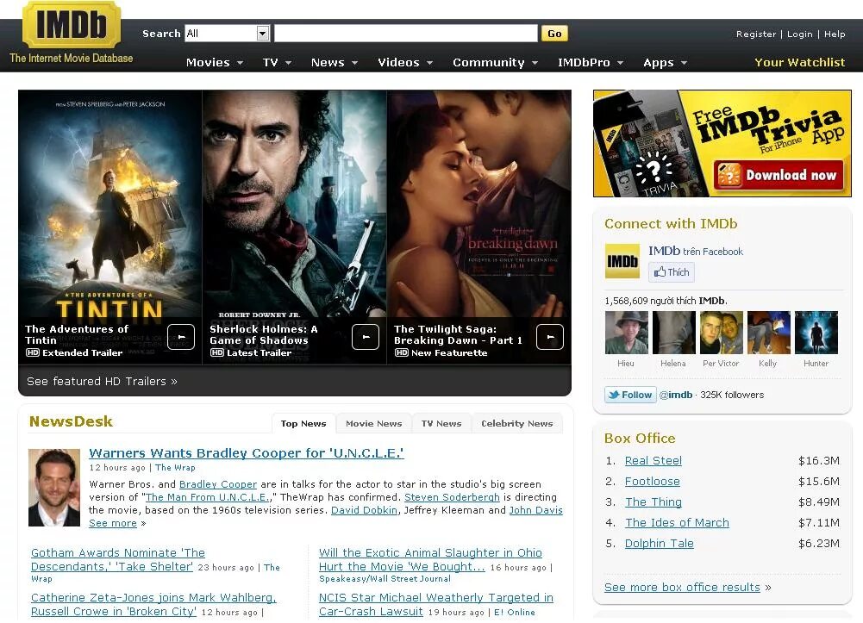Open The Ides of March link
863x623 pixels.
pyautogui.click(x=677, y=523)
